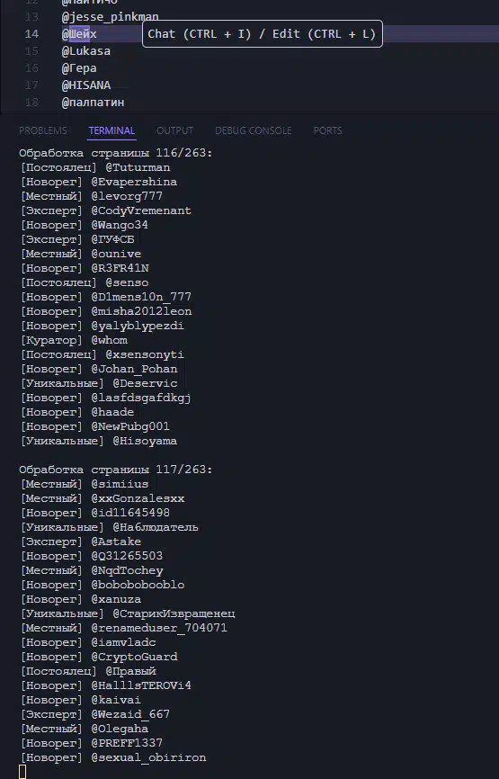Image resolution: width=499 pixels, height=779 pixels.
Task: Click the @палпатин editor line
Action: tap(93, 102)
